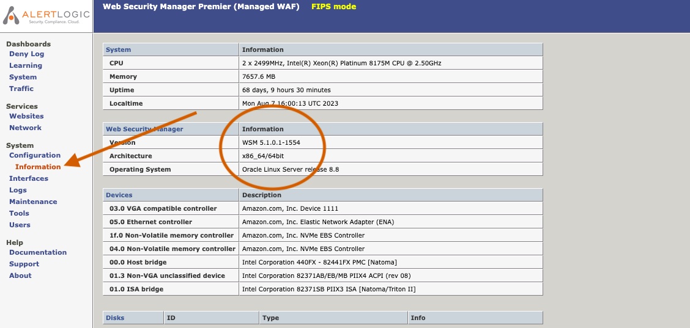Screen dimensions: 690x328
Task: Open the System dashboard link
Action: point(23,77)
